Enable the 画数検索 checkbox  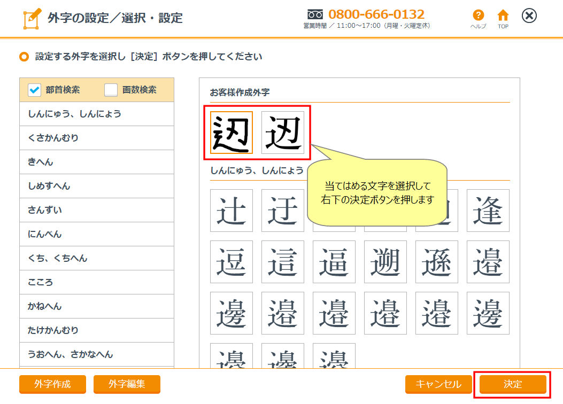tap(111, 90)
